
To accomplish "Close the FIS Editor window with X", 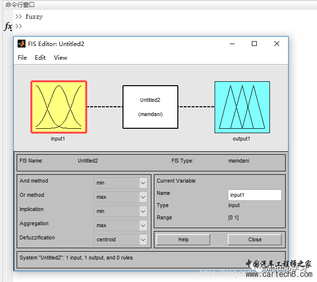I will 277,44.
